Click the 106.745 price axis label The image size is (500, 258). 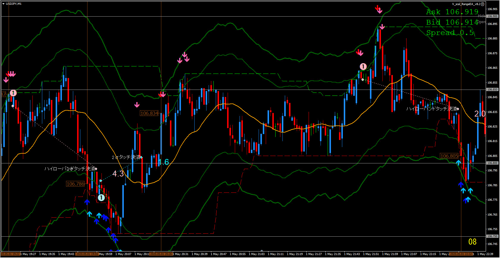[492, 244]
